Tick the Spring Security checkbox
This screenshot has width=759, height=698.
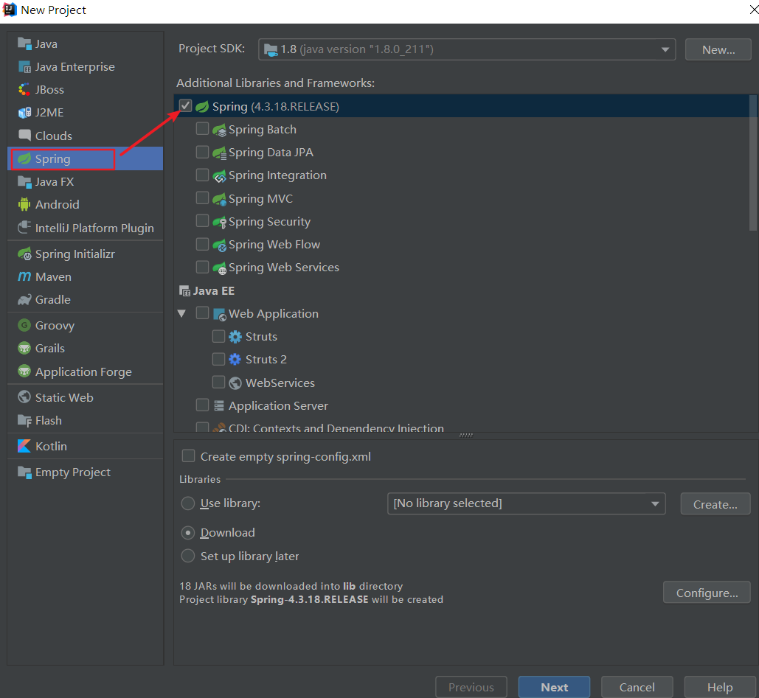(202, 220)
